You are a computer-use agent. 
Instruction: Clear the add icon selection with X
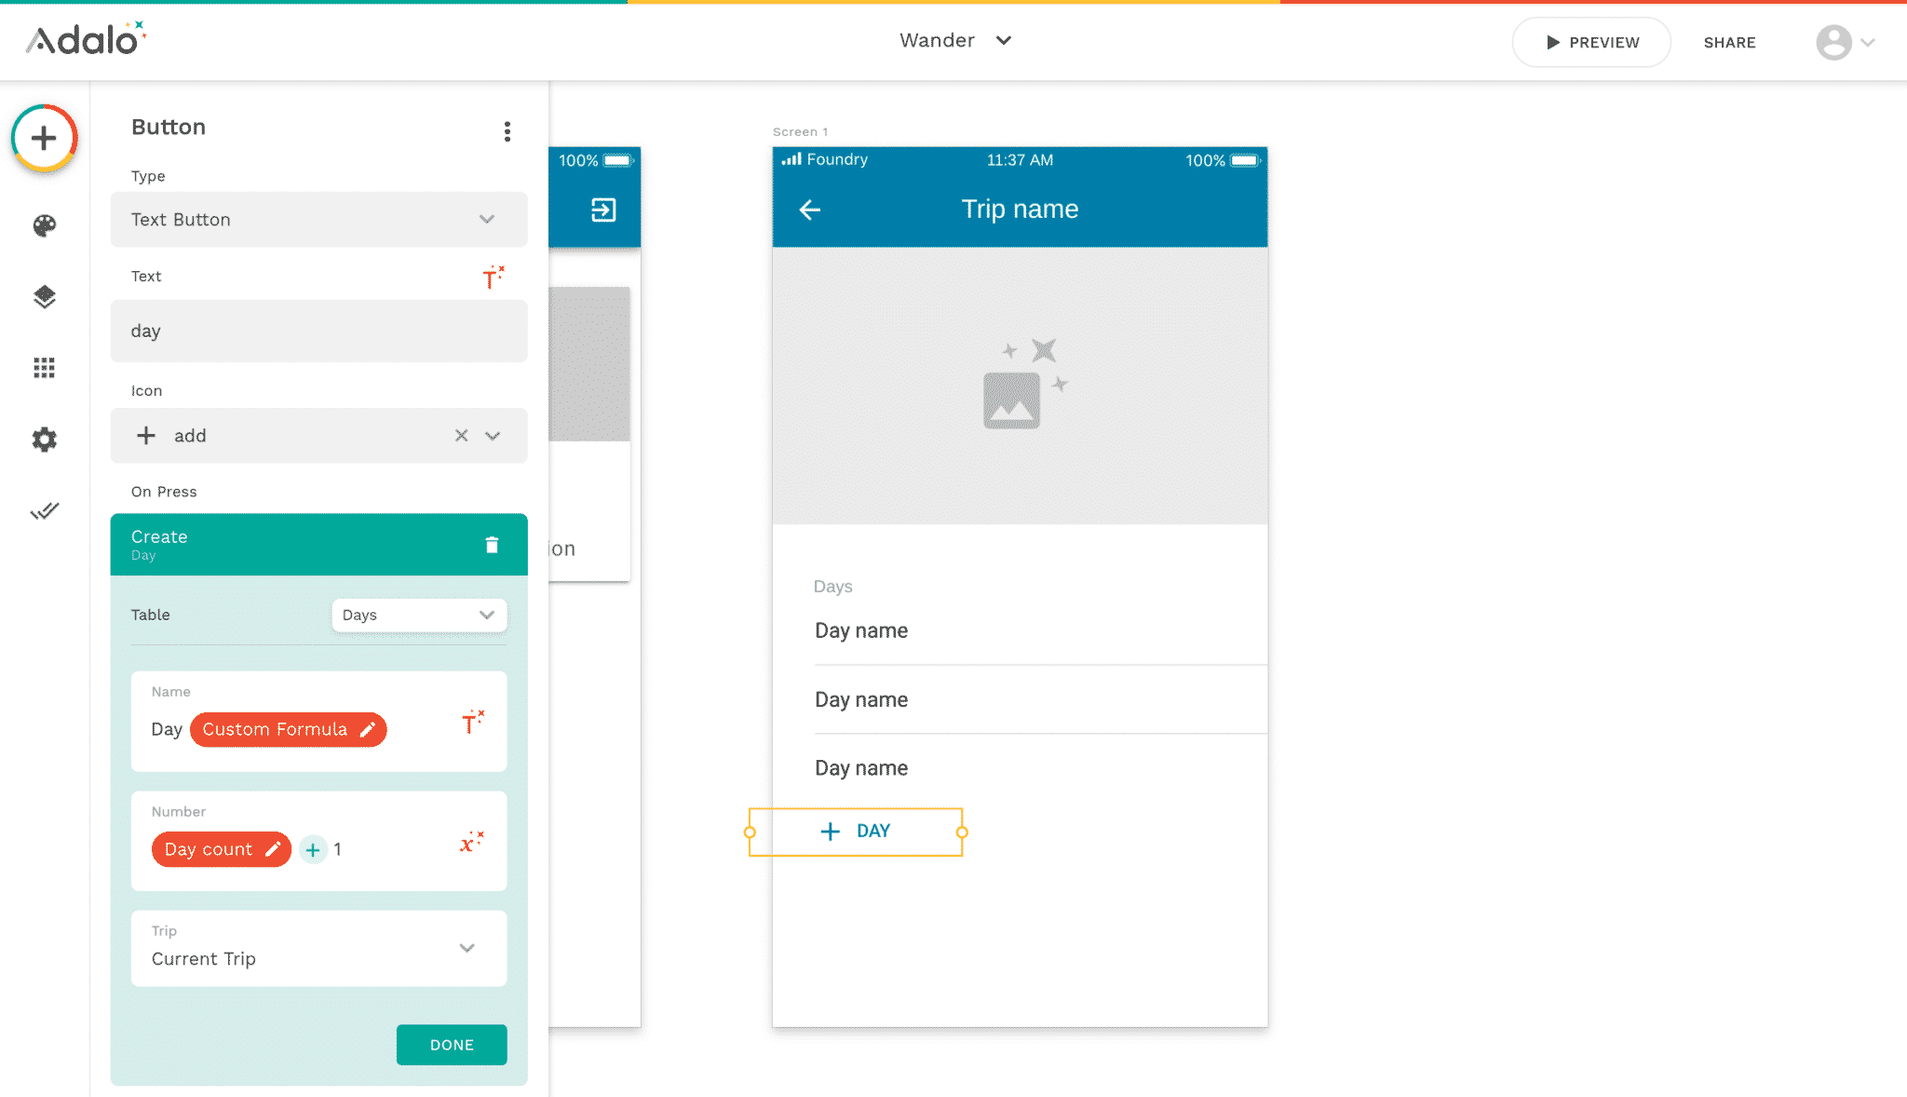point(461,436)
